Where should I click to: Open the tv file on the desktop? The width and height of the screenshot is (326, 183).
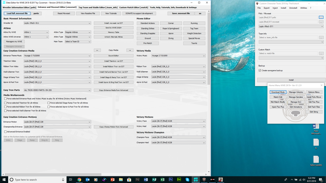click(x=316, y=144)
